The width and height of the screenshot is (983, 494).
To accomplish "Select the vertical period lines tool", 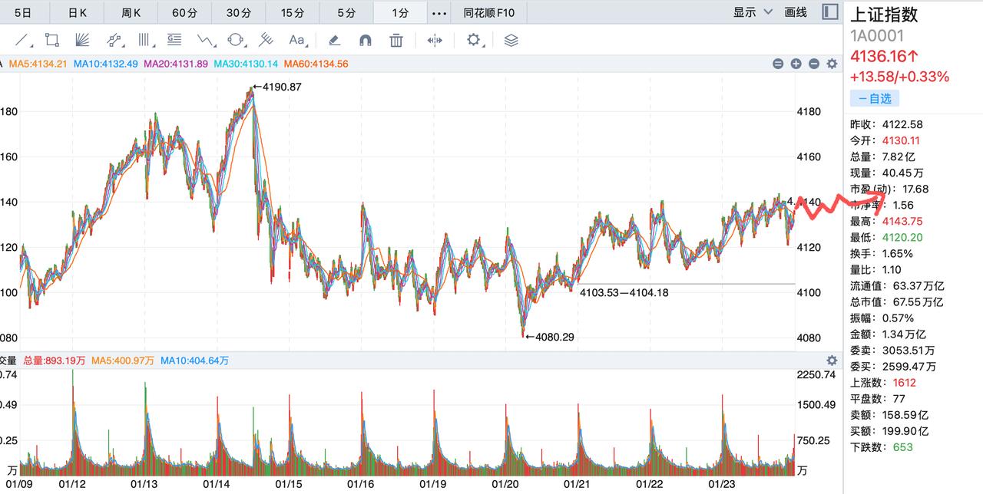I will coord(144,40).
